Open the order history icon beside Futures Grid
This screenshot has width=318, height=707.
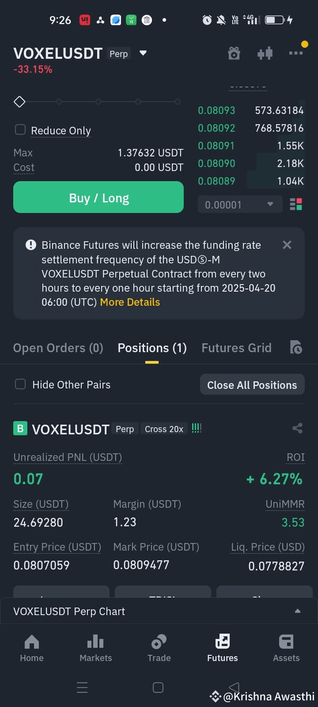coord(296,347)
